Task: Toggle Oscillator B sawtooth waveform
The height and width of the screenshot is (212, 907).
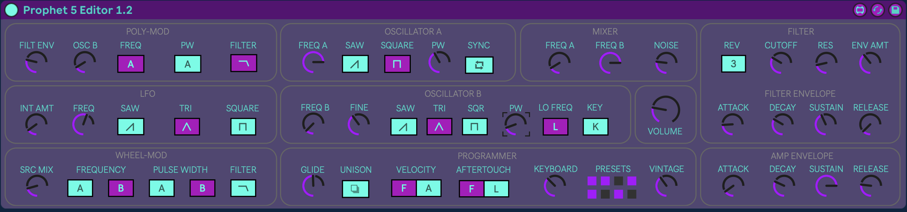Action: [x=403, y=126]
